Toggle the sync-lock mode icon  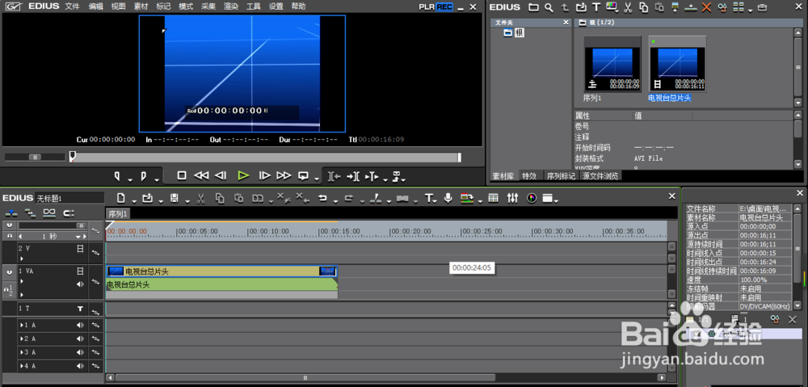tap(31, 212)
